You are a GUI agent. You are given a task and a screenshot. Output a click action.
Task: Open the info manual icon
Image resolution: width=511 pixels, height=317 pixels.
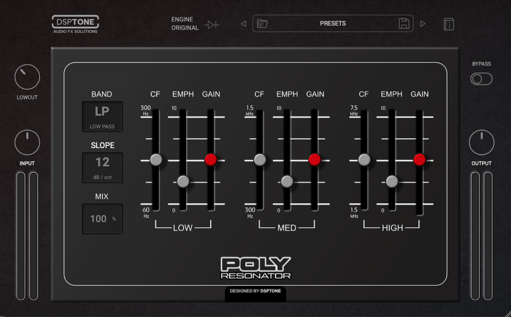click(448, 24)
